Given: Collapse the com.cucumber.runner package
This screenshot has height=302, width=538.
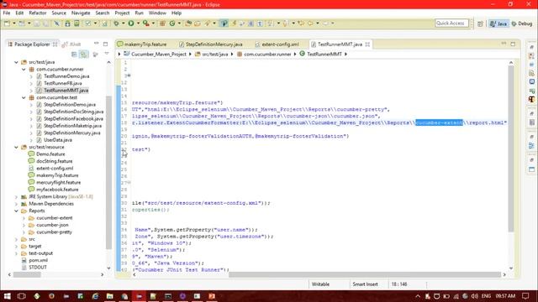Looking at the screenshot, I should click(x=24, y=70).
